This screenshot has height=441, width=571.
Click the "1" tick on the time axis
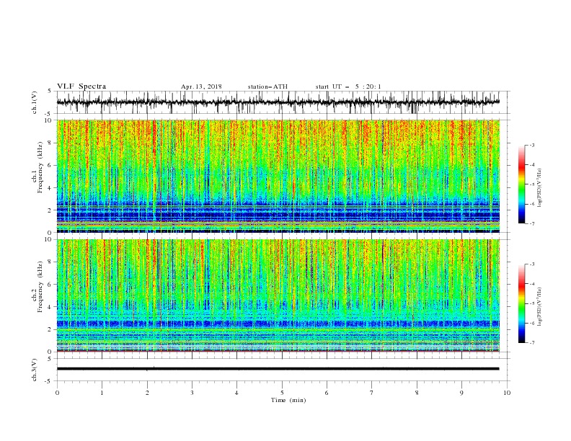click(102, 393)
